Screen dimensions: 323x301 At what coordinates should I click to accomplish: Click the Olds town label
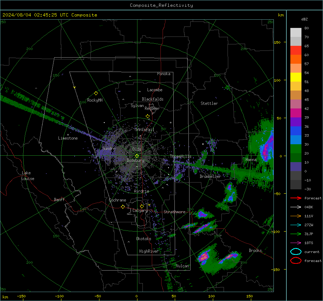coord(137,149)
